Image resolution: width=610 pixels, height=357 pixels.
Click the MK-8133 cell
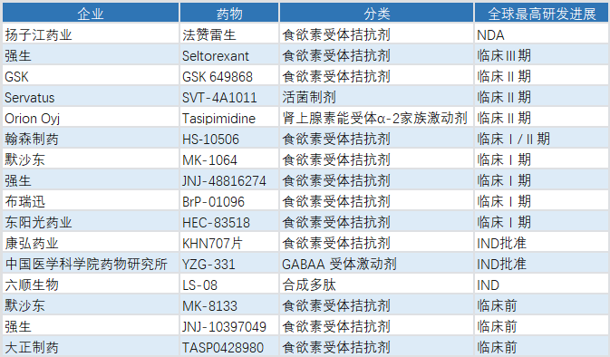click(x=229, y=305)
